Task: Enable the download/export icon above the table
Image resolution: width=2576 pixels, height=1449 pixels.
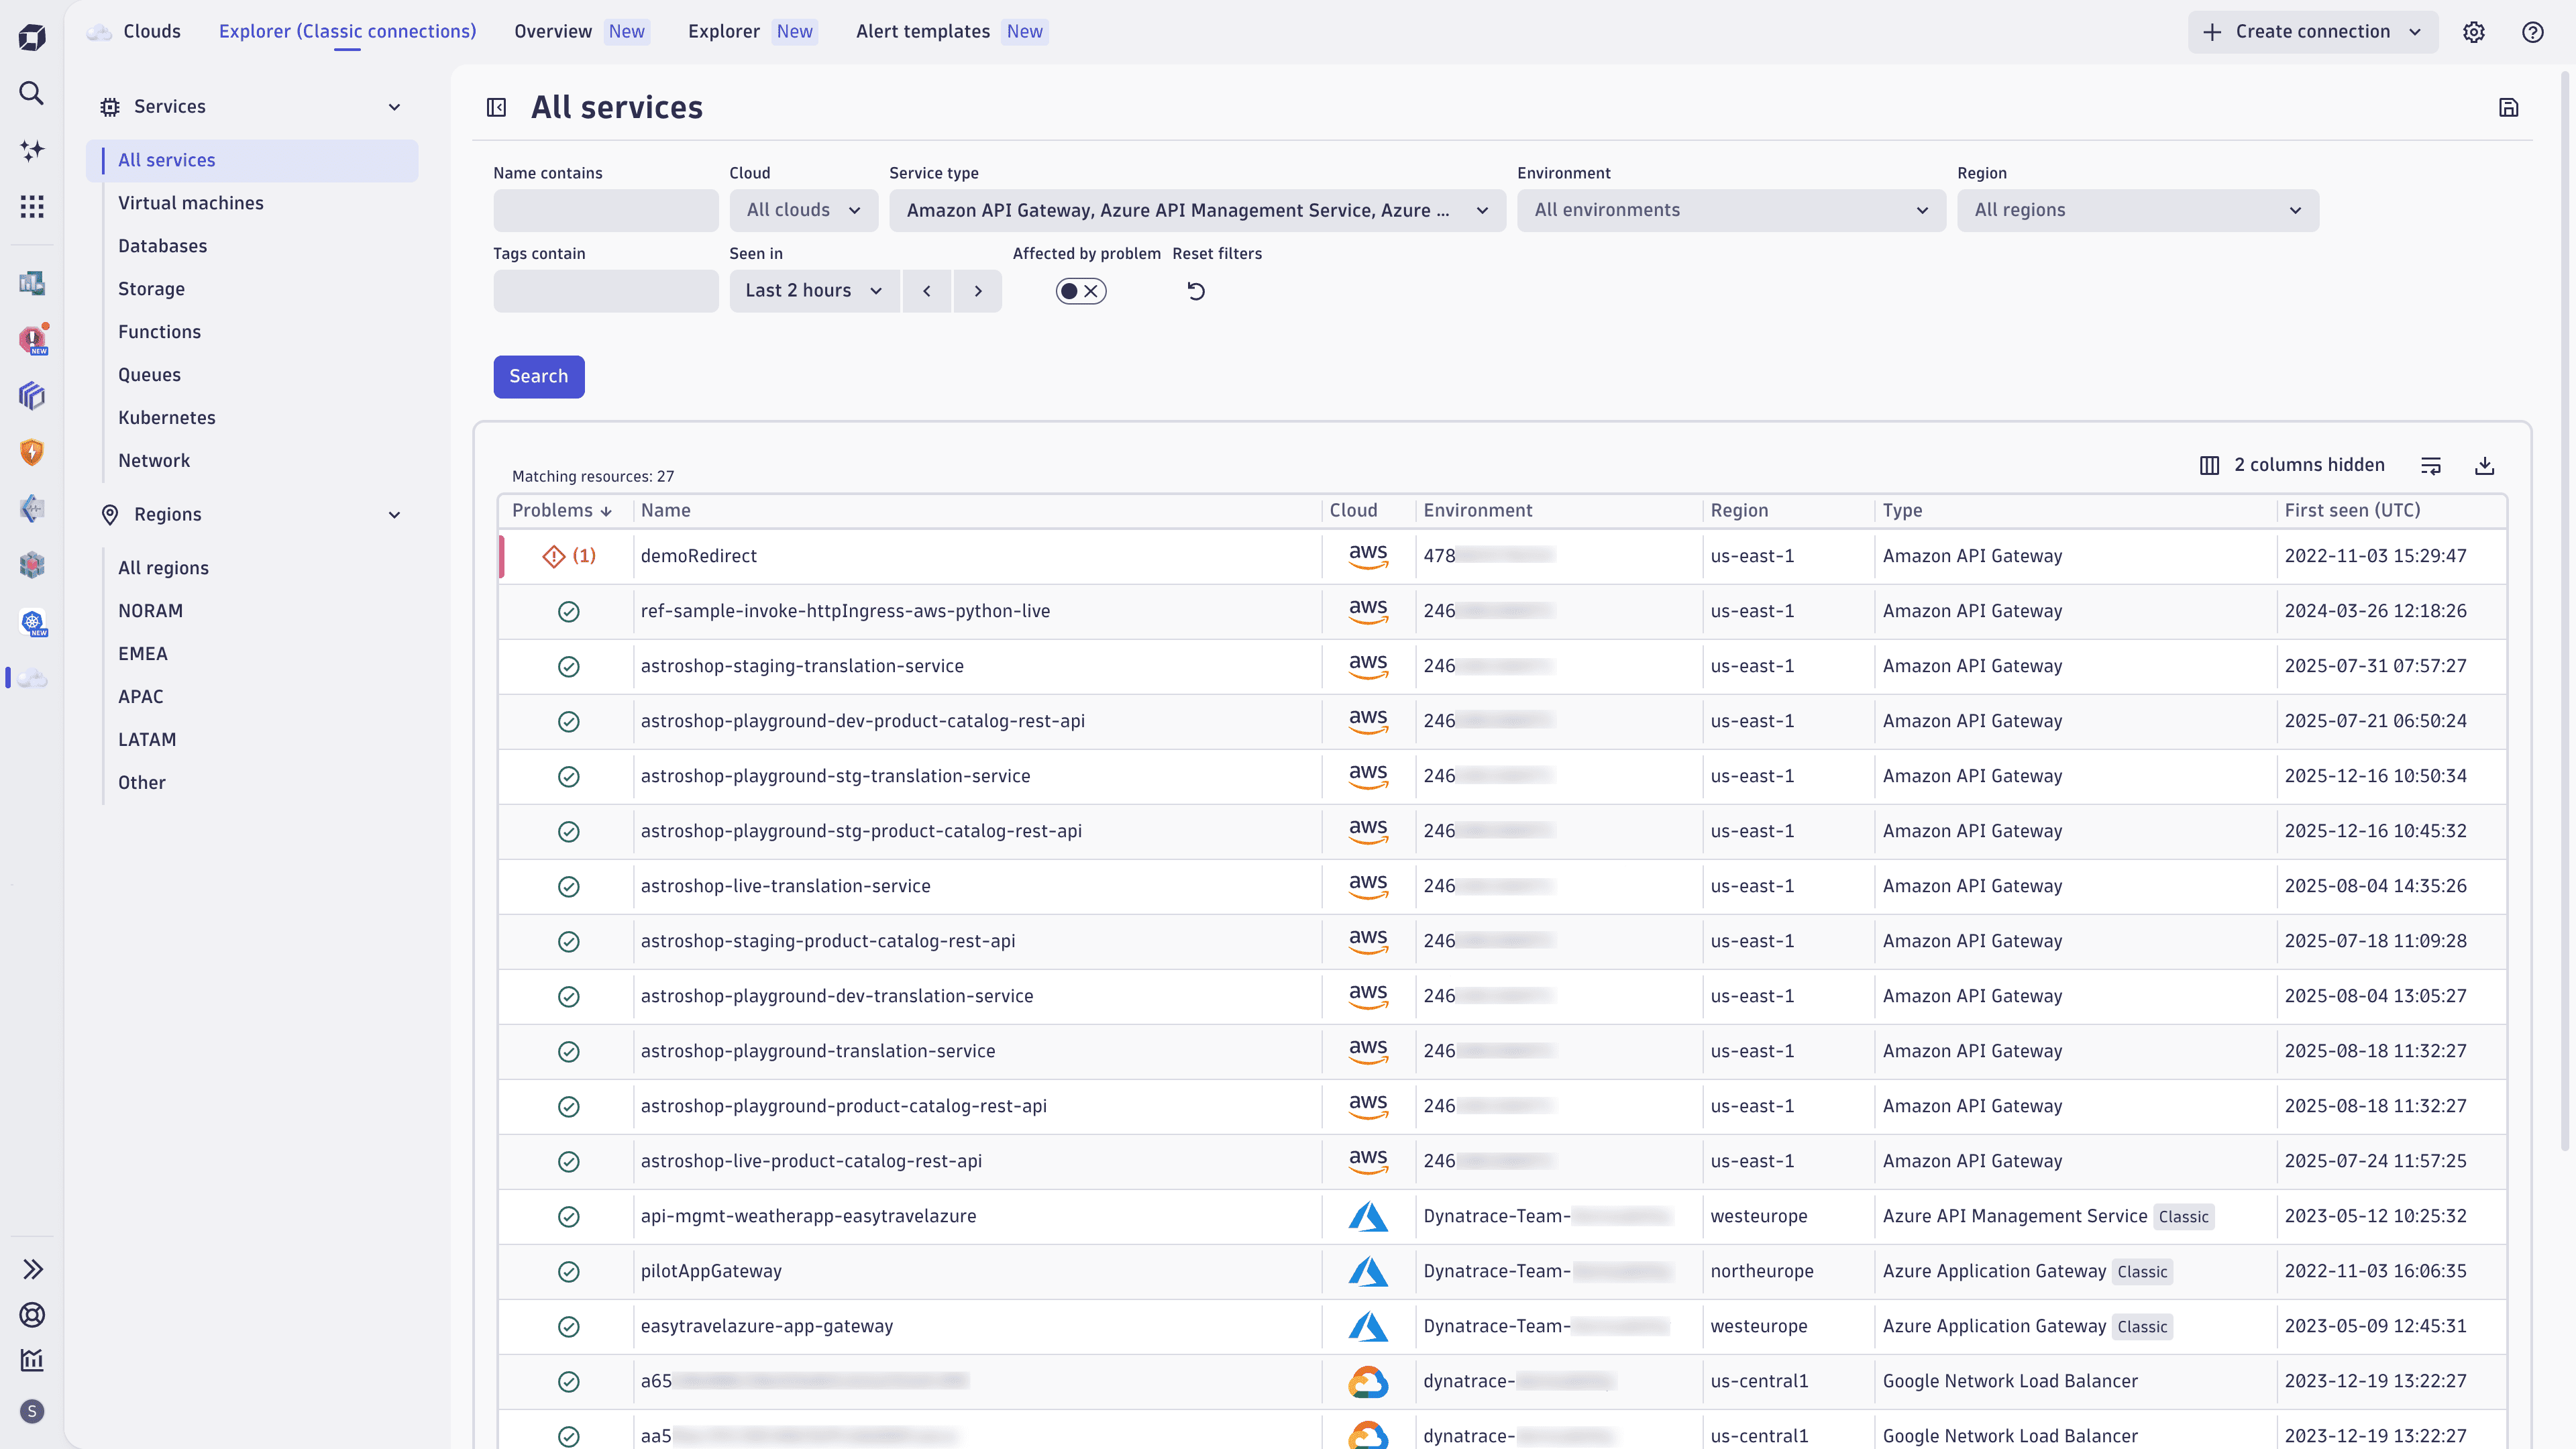Action: 2486,465
